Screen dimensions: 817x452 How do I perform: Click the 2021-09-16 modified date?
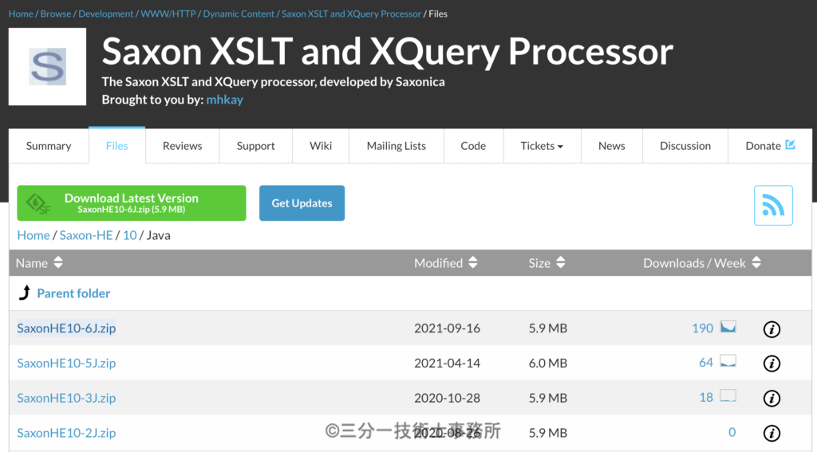[x=447, y=328]
